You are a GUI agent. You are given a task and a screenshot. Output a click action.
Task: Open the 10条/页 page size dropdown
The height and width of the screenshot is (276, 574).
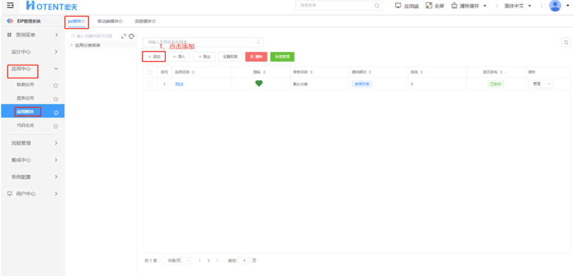pos(176,261)
